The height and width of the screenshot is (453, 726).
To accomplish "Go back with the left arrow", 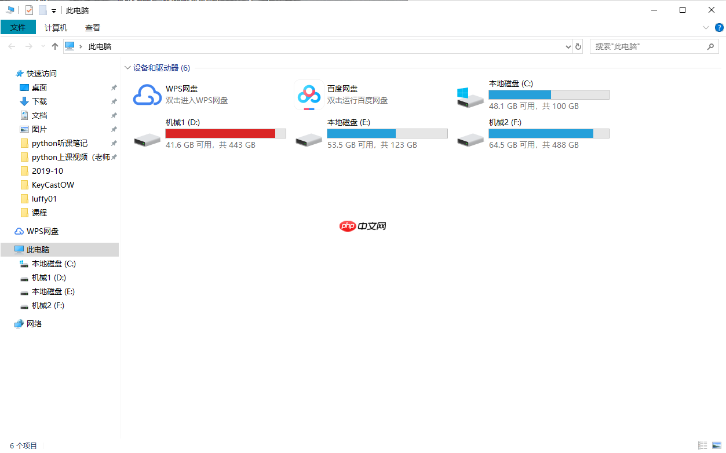I will coord(12,46).
